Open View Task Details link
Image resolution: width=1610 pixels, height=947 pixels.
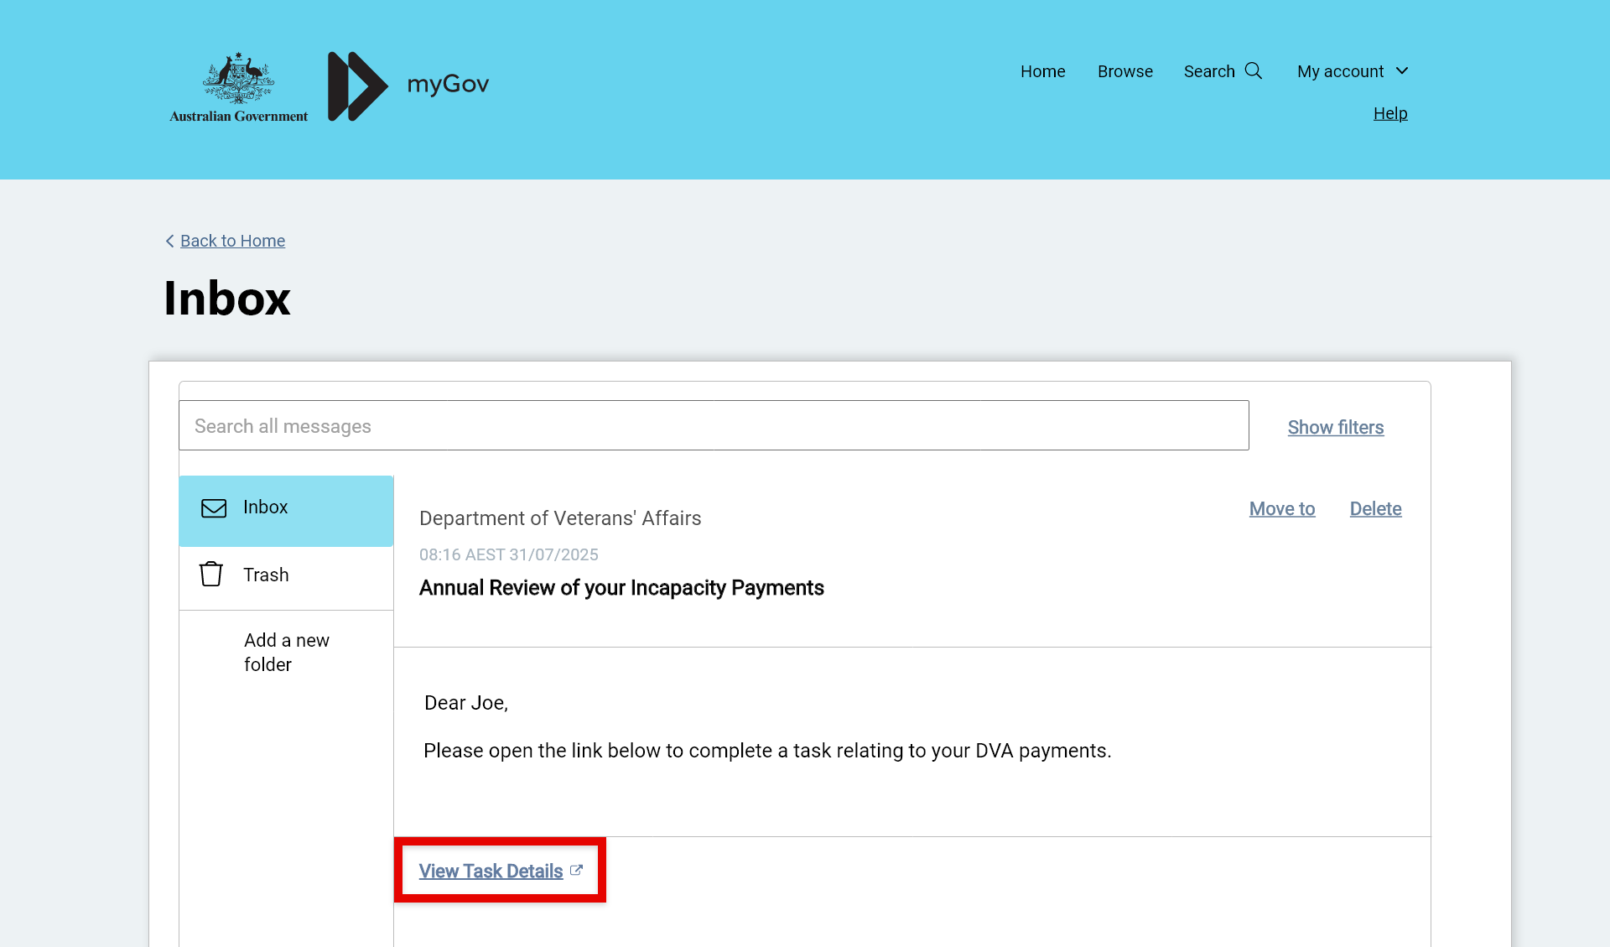[491, 871]
